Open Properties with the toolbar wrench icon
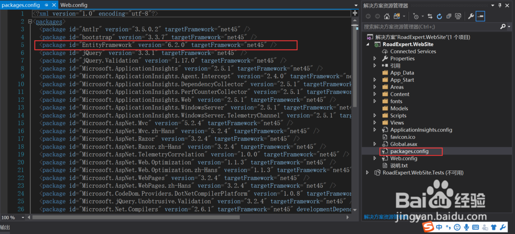The image size is (515, 234). coord(471,16)
